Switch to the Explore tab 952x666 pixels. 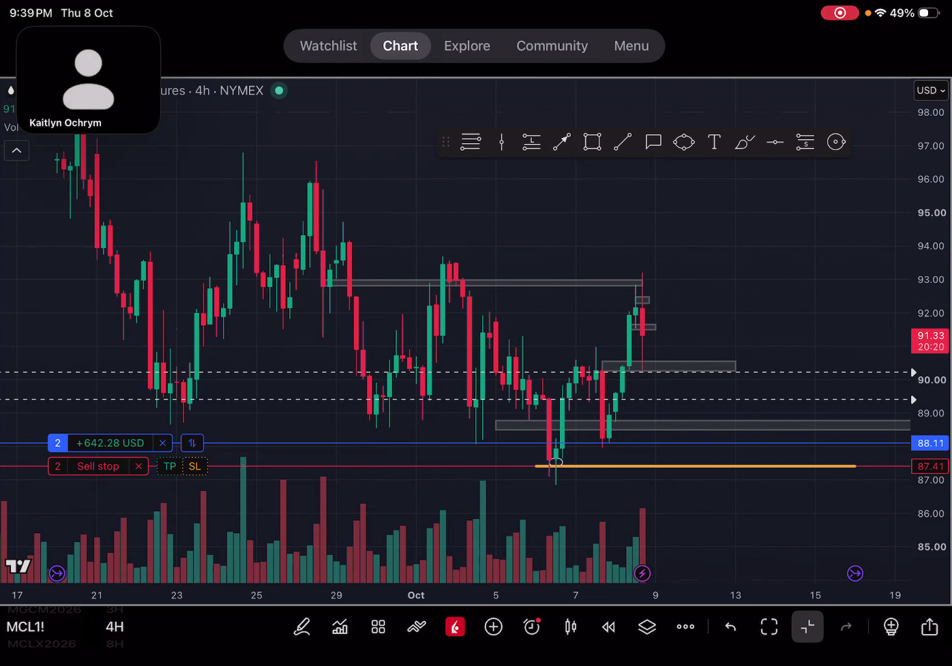pyautogui.click(x=467, y=46)
